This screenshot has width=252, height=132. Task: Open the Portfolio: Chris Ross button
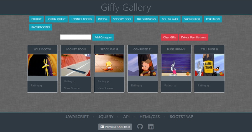tap(115, 127)
